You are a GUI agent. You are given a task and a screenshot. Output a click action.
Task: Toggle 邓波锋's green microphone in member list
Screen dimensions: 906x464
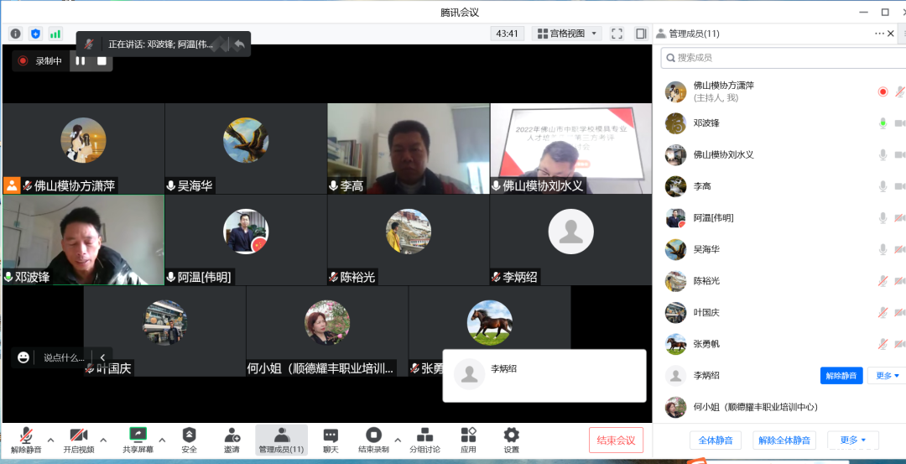[883, 123]
